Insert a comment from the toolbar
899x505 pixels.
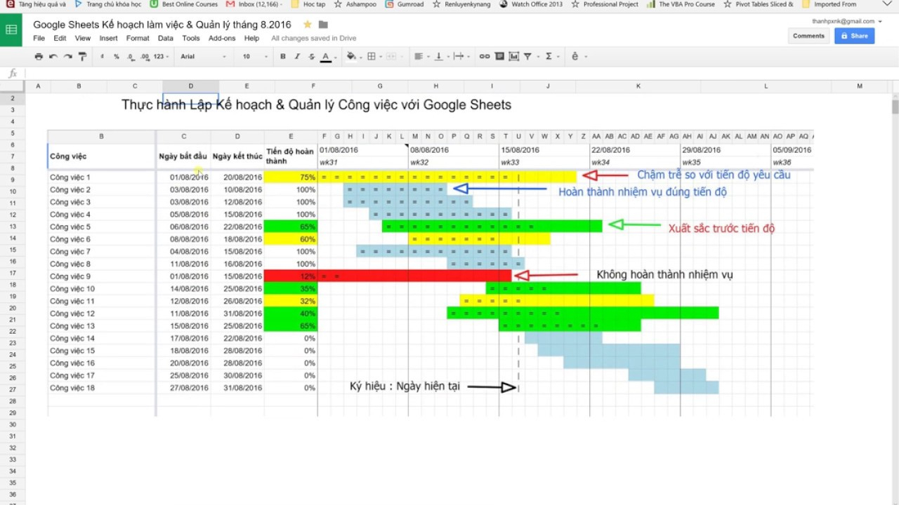[x=499, y=56]
